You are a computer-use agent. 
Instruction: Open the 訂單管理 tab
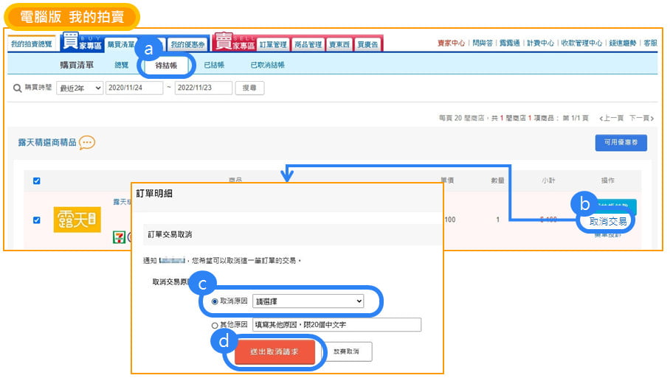(x=273, y=45)
